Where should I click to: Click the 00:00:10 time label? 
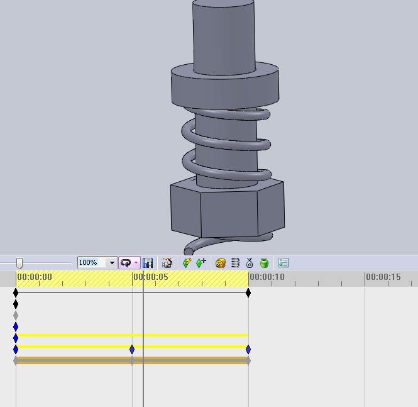tap(267, 277)
